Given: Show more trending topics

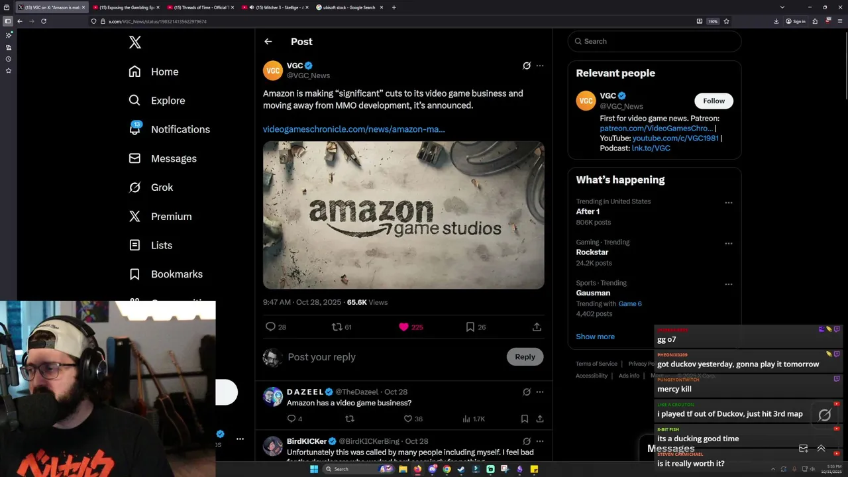Looking at the screenshot, I should click(x=595, y=337).
